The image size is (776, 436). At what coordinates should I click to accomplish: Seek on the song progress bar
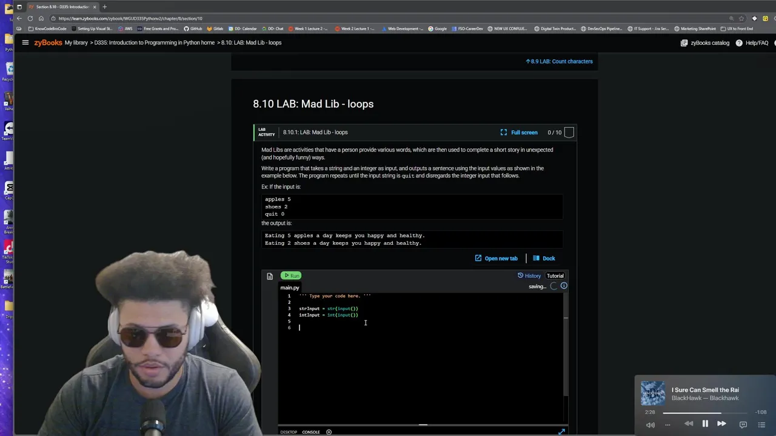pyautogui.click(x=705, y=412)
